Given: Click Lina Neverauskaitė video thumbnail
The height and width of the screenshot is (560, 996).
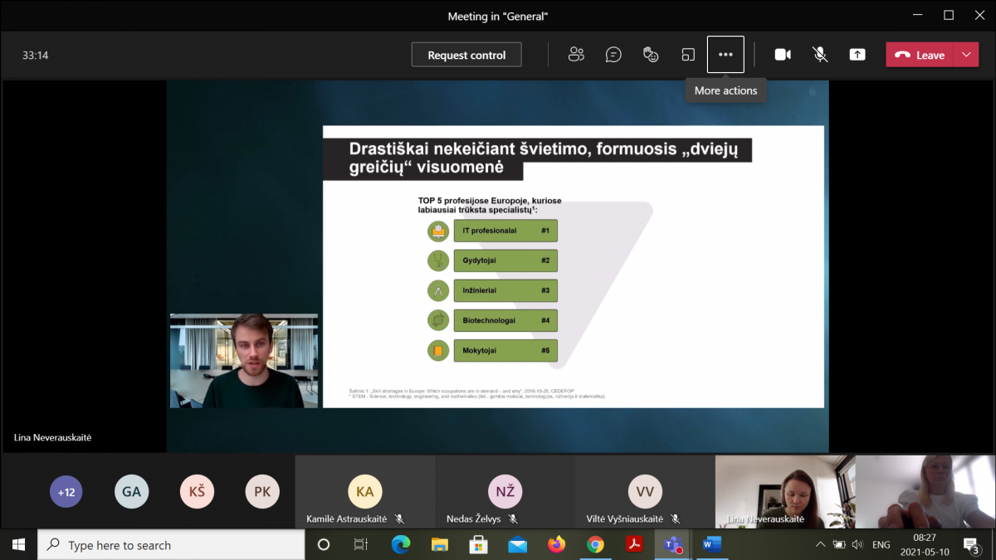Looking at the screenshot, I should point(784,491).
